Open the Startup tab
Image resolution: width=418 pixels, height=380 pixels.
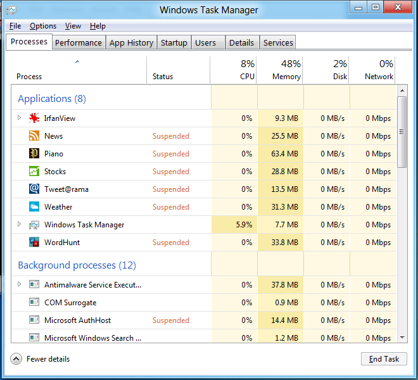174,42
